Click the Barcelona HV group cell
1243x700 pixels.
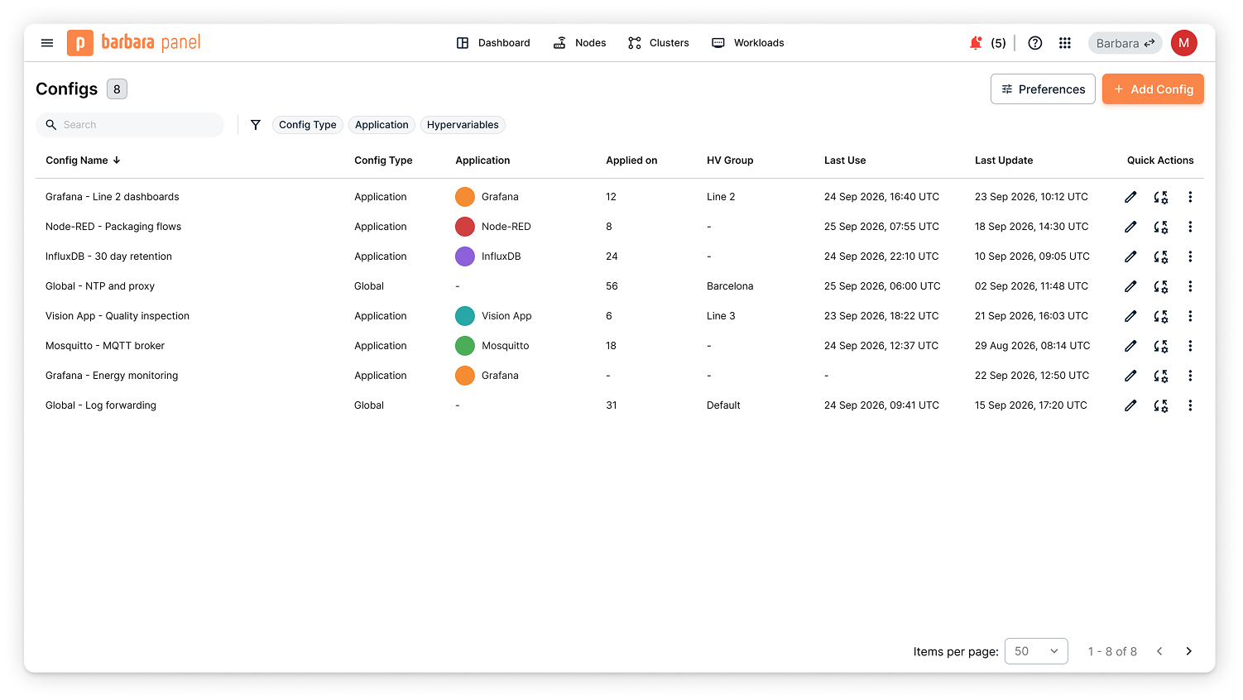730,286
